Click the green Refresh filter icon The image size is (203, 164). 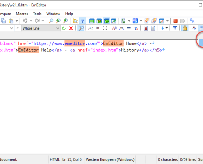click(x=64, y=28)
